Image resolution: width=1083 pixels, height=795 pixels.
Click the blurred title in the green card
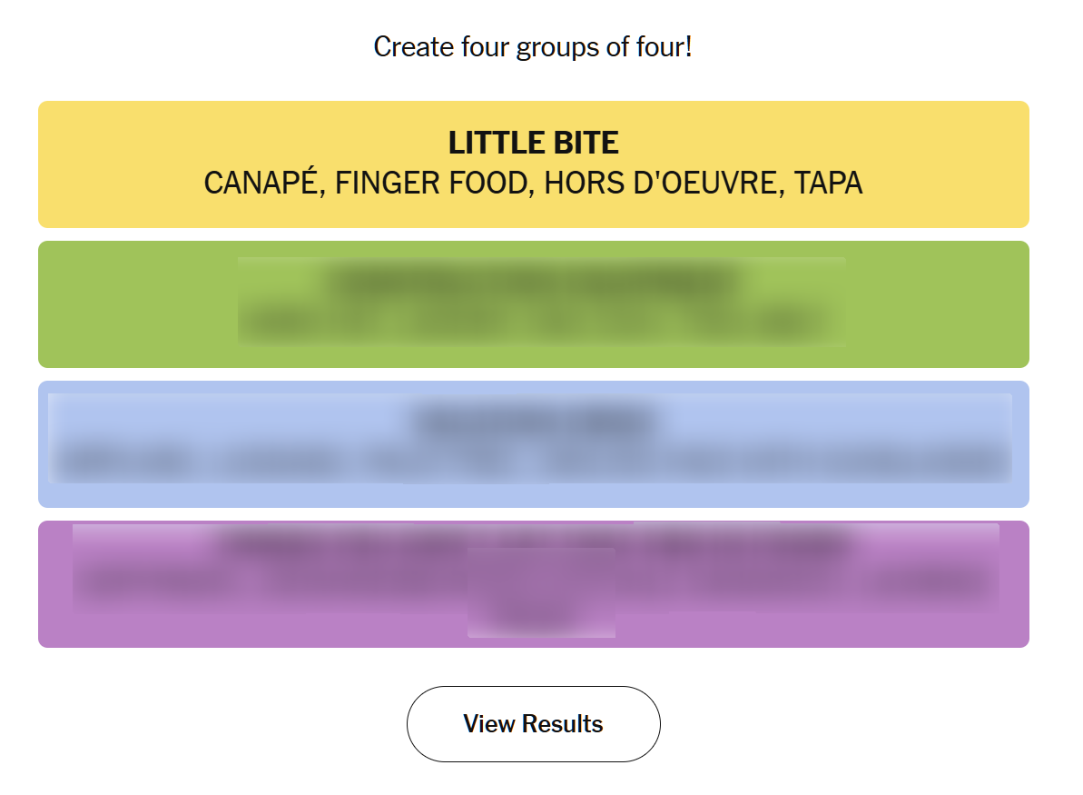pyautogui.click(x=533, y=283)
